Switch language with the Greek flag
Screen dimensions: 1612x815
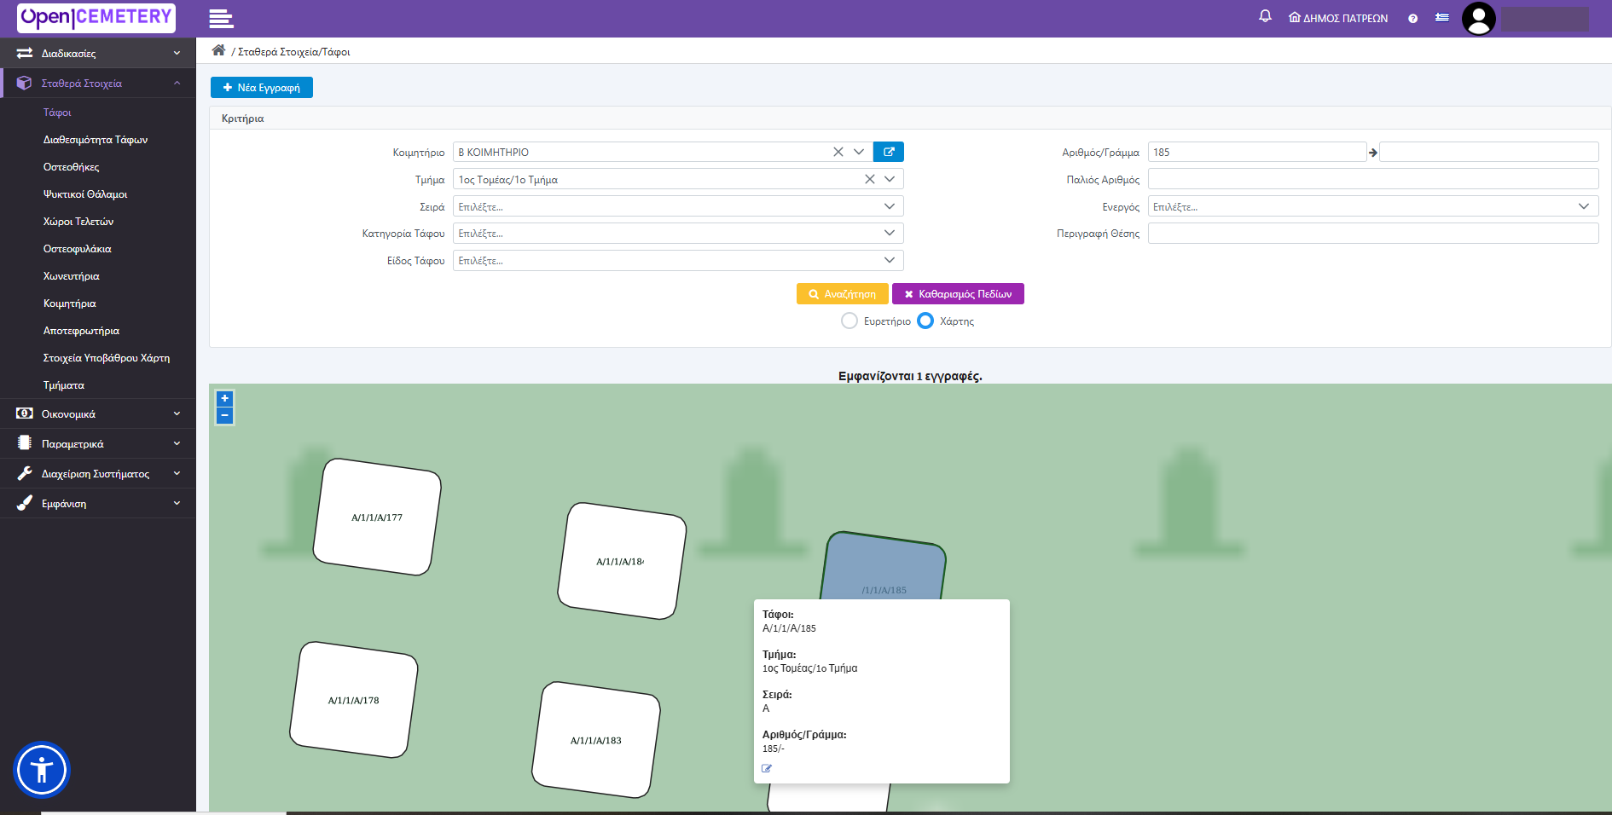pyautogui.click(x=1442, y=18)
